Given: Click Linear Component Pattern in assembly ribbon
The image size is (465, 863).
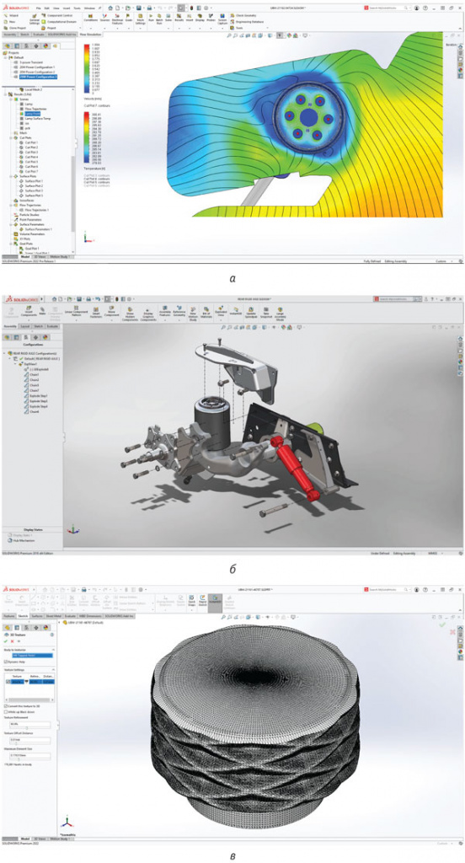Looking at the screenshot, I should 76,312.
